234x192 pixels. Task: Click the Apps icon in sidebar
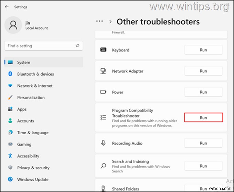click(x=10, y=109)
